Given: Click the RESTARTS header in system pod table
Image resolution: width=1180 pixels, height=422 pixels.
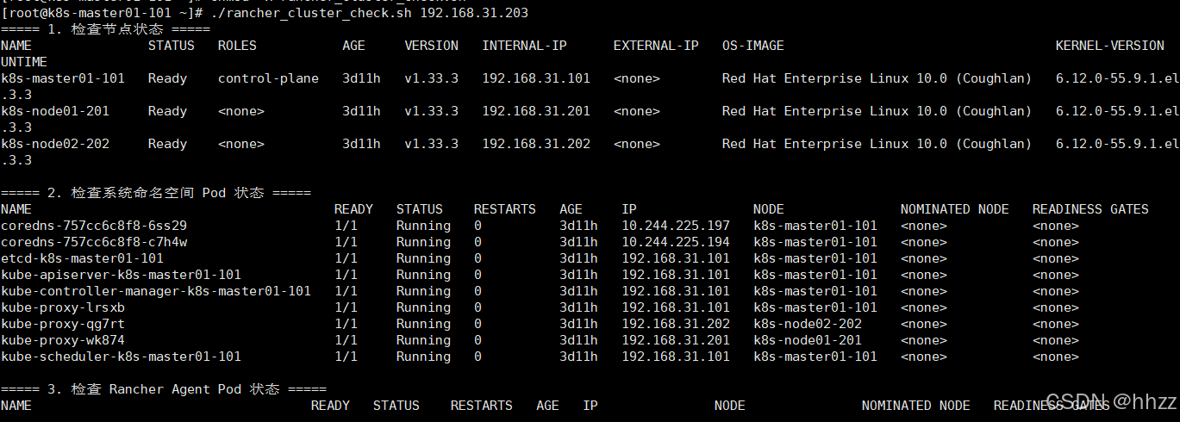Looking at the screenshot, I should (x=505, y=209).
